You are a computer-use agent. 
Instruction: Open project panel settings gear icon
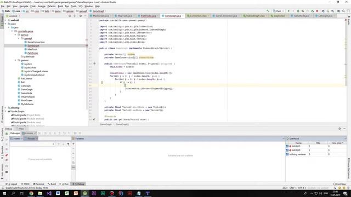pos(81,16)
